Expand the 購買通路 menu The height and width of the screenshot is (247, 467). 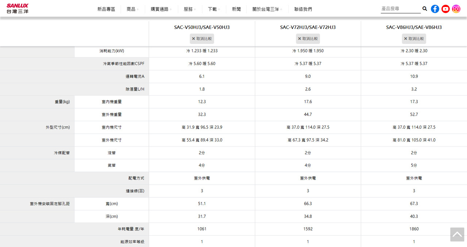coord(161,9)
